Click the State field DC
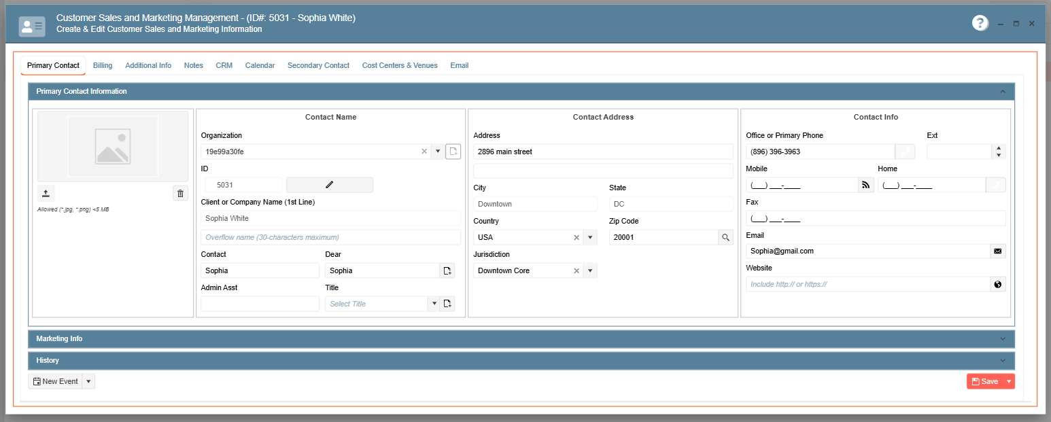Screen dimensions: 1051x422 click(x=671, y=204)
